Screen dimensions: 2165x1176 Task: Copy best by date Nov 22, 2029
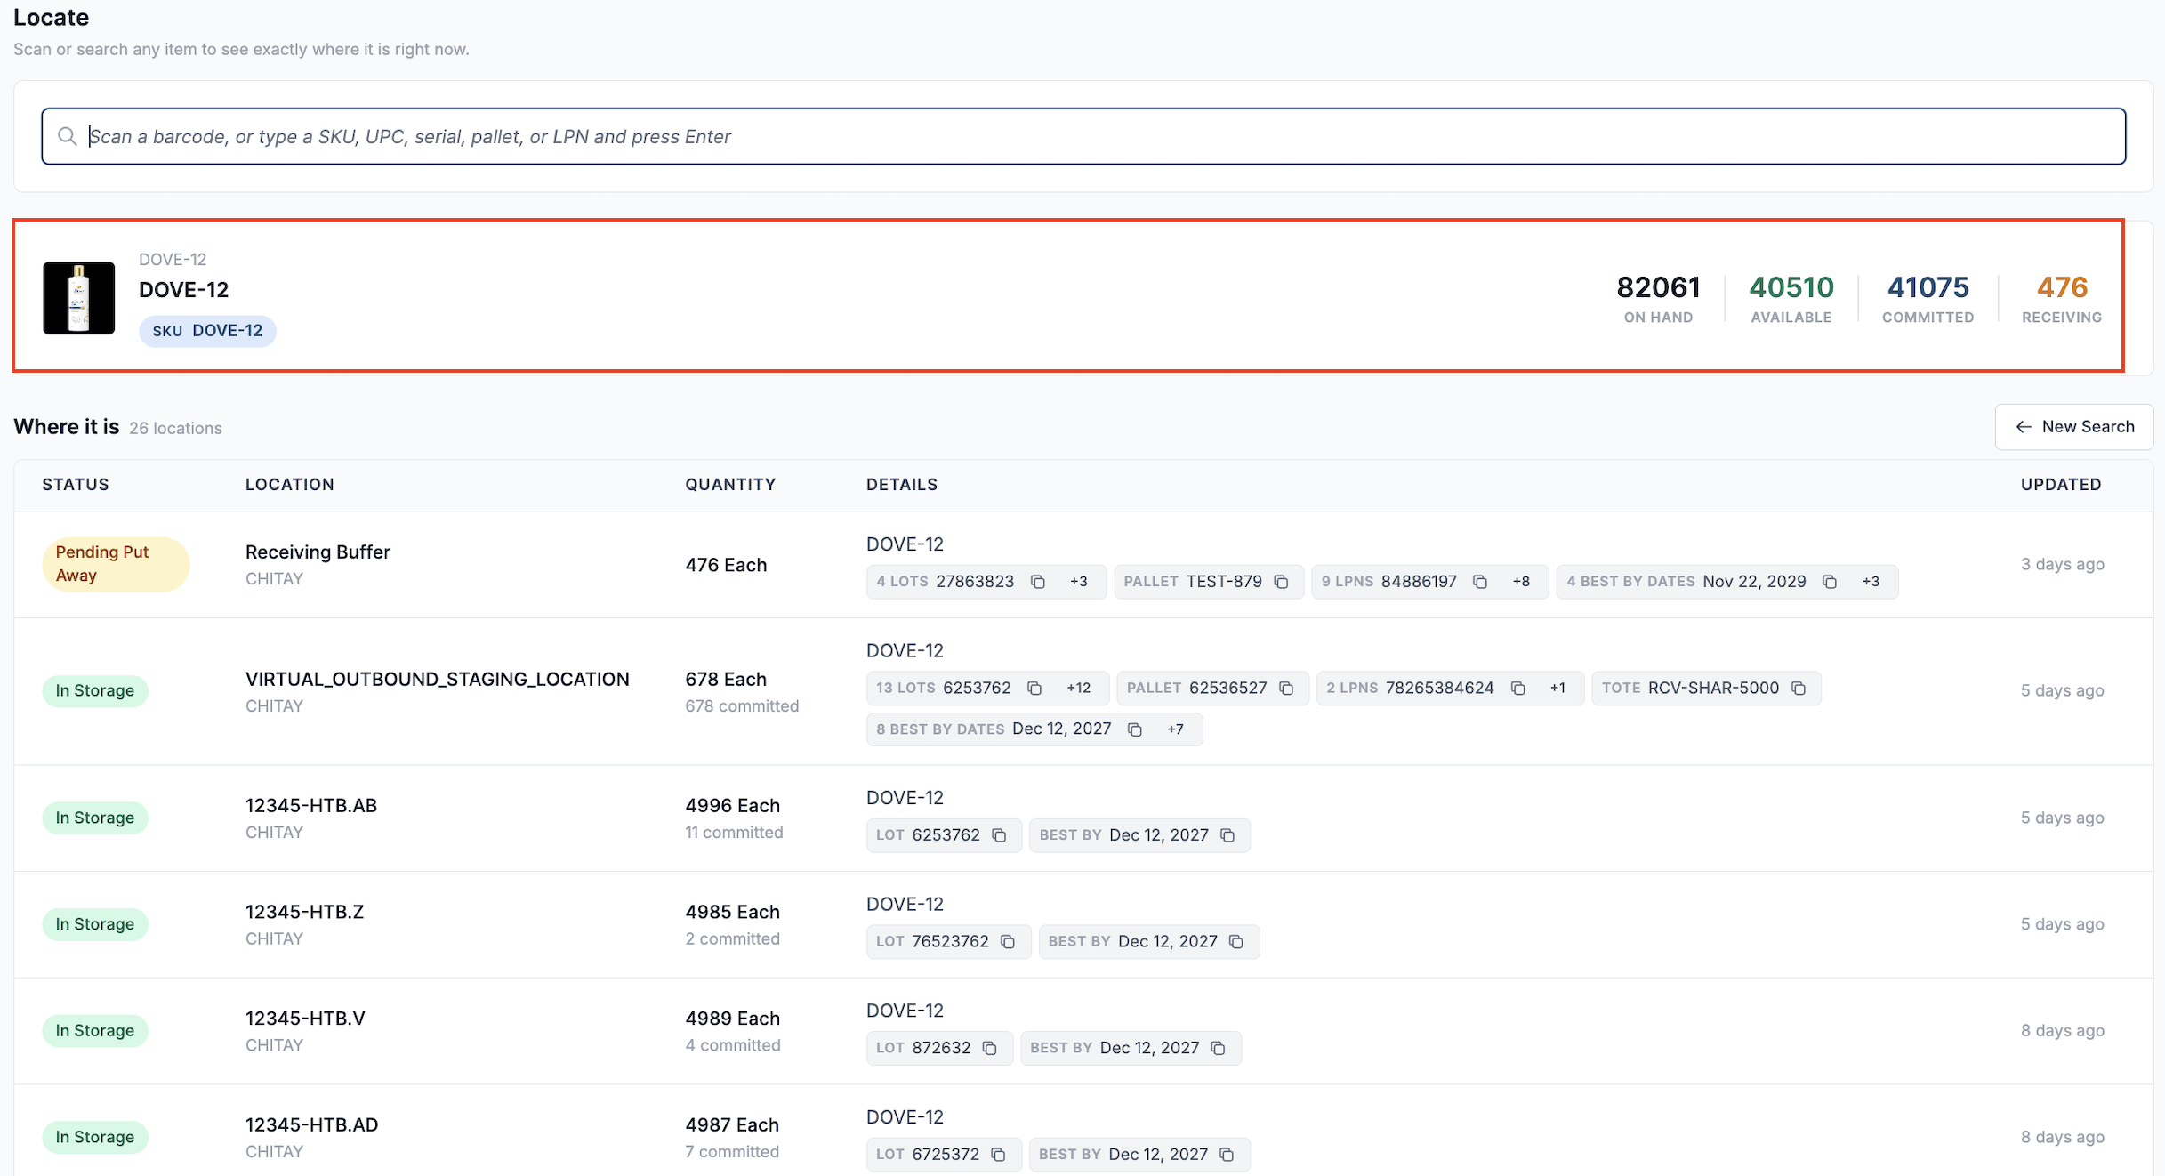point(1830,582)
